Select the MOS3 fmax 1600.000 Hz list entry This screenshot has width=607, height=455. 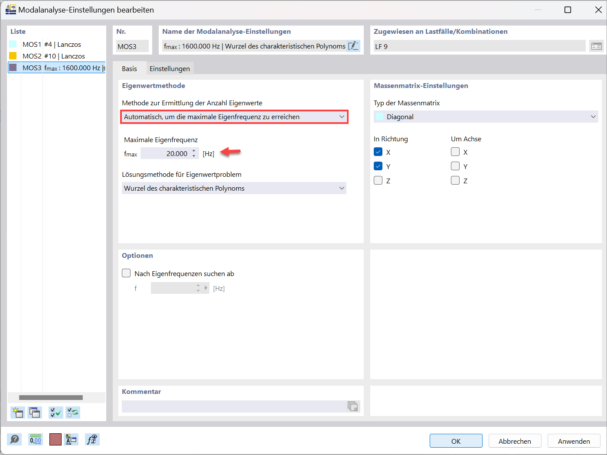tap(57, 68)
